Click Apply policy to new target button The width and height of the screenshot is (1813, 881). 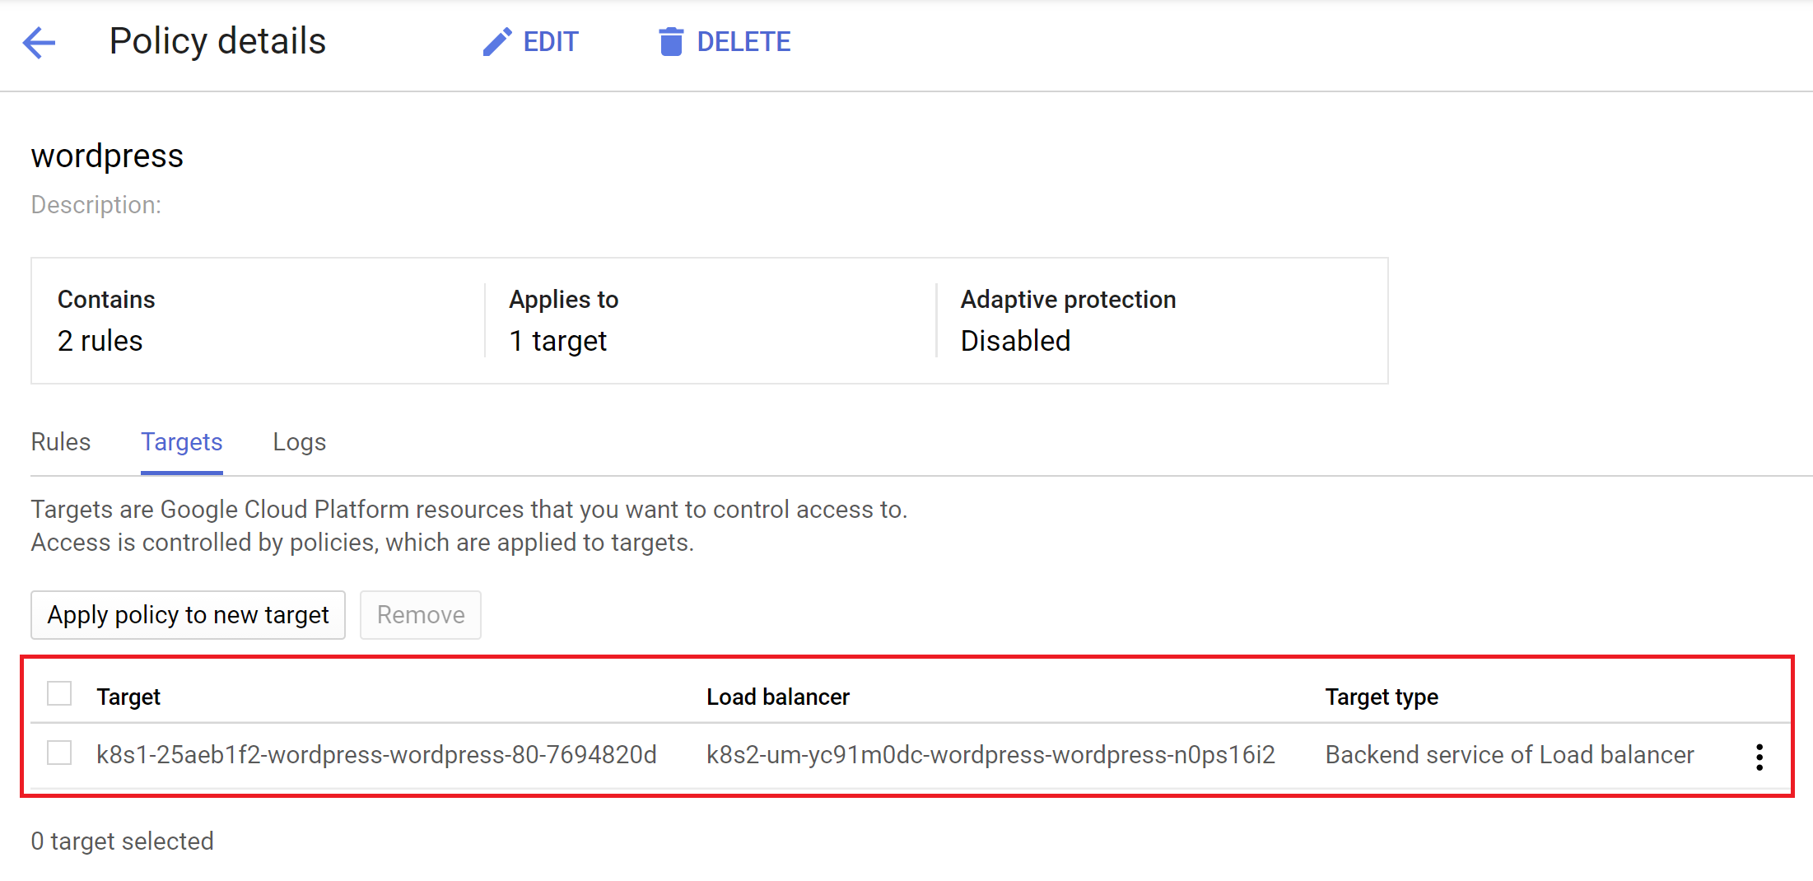[188, 615]
